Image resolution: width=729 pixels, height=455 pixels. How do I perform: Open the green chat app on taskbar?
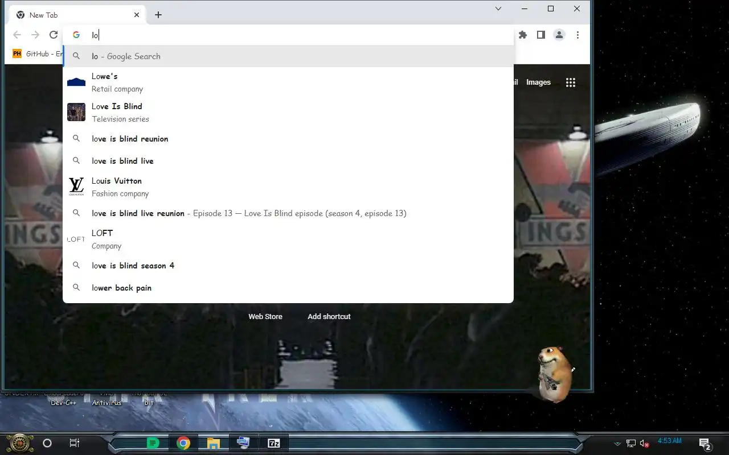pos(153,443)
